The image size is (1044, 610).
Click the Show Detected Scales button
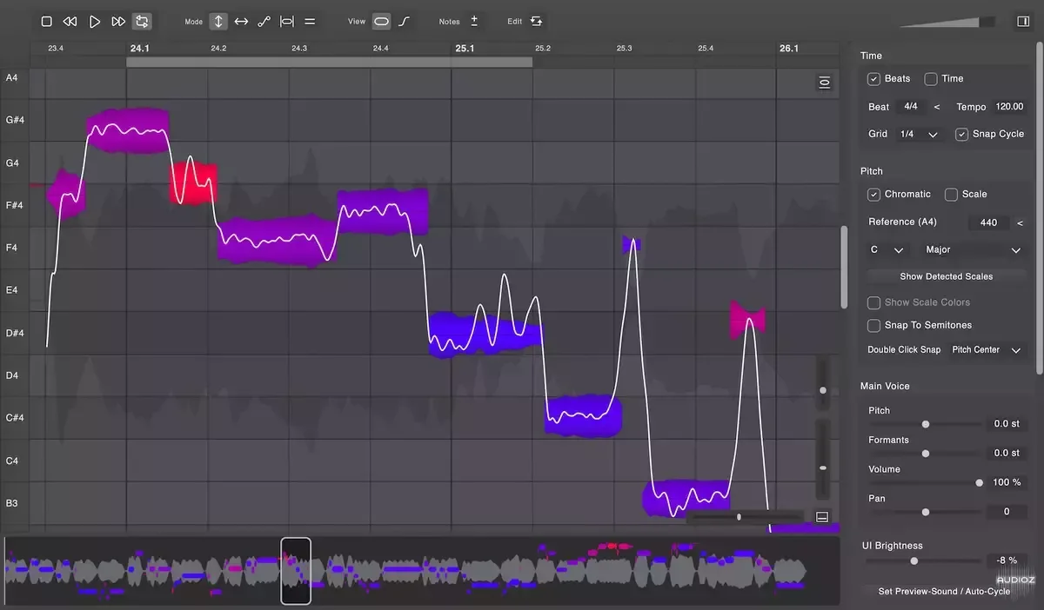[947, 276]
